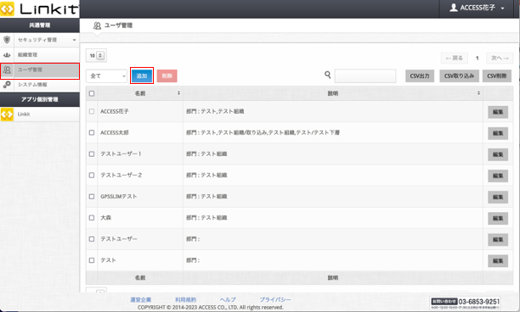Click the user avatar icon beside ACCESS花子
This screenshot has height=312, width=520.
coord(454,8)
